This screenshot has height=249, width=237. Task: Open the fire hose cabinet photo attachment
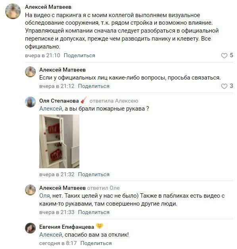pyautogui.click(x=59, y=141)
